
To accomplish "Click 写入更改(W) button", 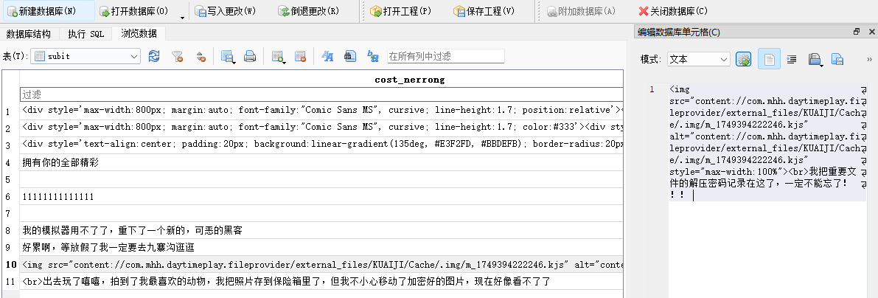I will [226, 11].
